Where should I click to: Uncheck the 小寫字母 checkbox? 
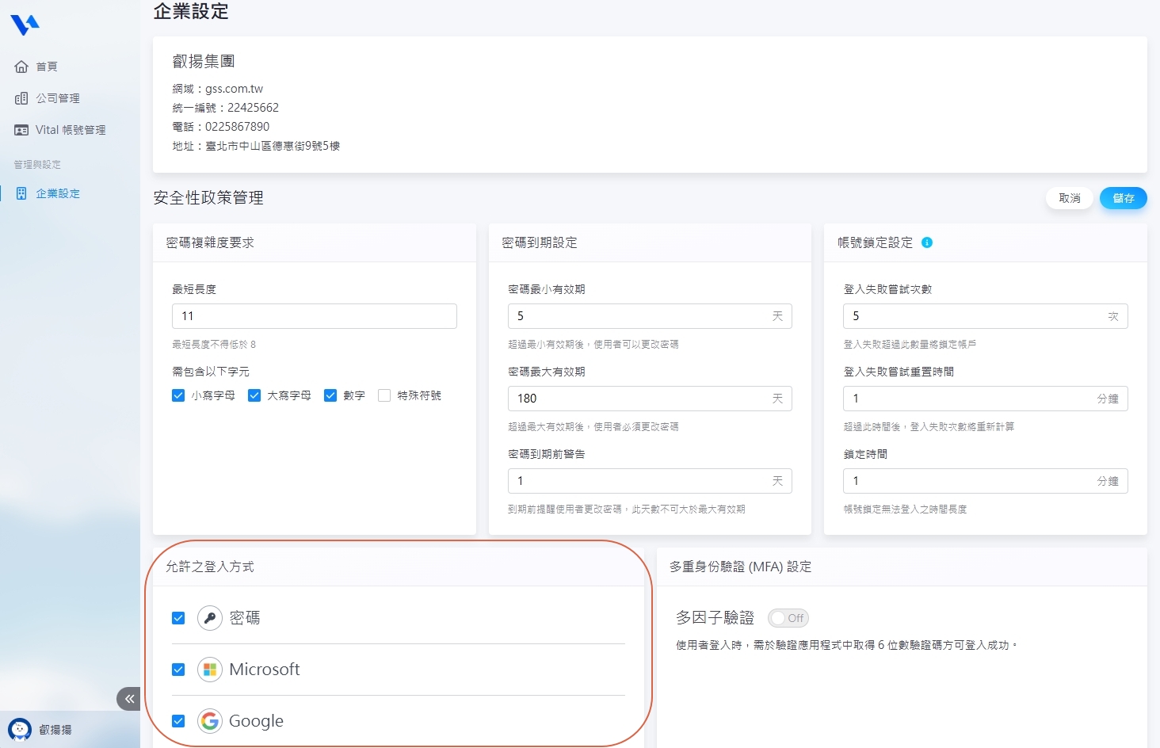[x=178, y=395]
